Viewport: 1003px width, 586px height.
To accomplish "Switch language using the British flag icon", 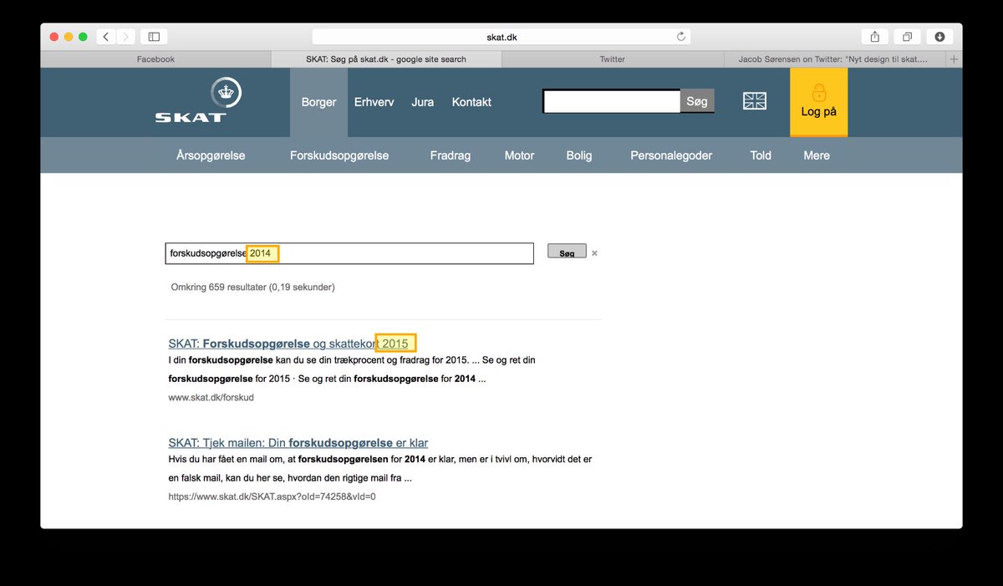I will coord(755,101).
